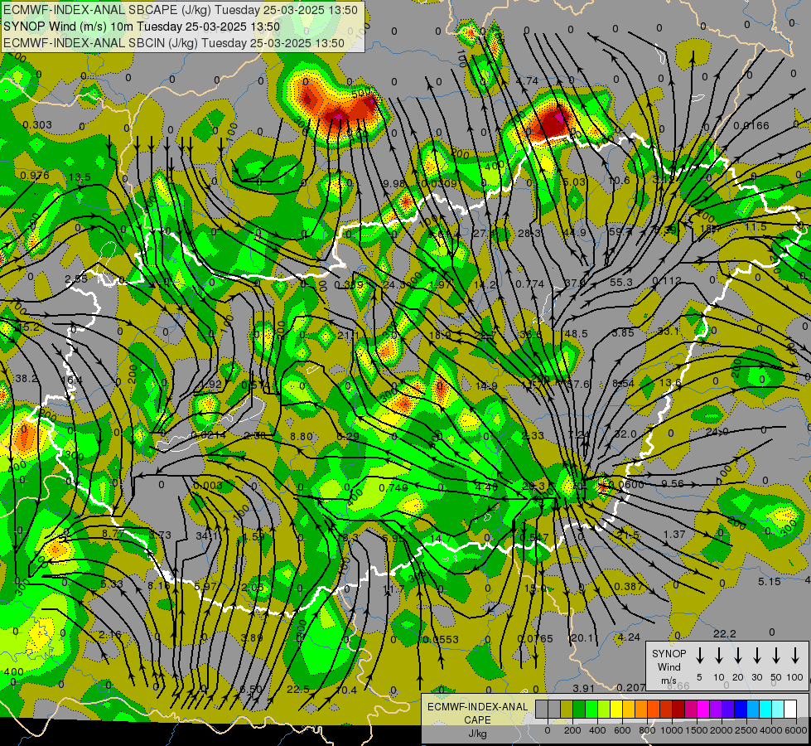Click the 1000 tick label on CAPE scale
Viewport: 811px width, 746px height.
click(671, 730)
